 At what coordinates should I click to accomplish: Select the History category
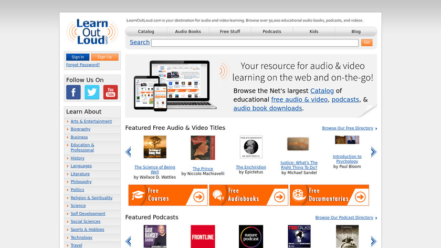pyautogui.click(x=77, y=158)
